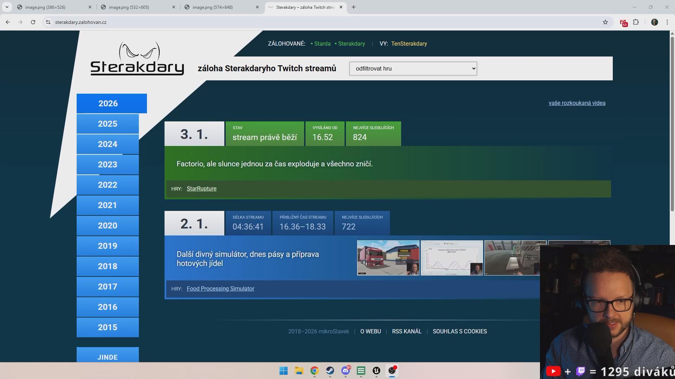This screenshot has width=675, height=379.
Task: Open Chrome three-dot menu
Action: pyautogui.click(x=667, y=22)
